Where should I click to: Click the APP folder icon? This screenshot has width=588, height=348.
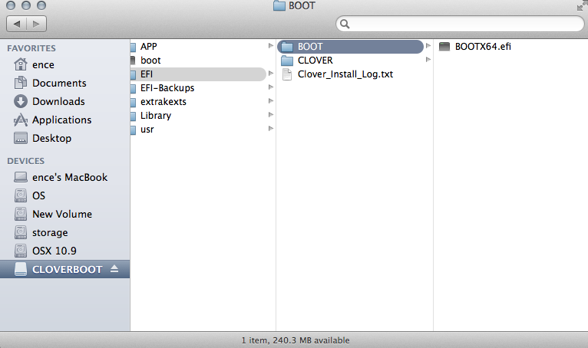[x=133, y=47]
